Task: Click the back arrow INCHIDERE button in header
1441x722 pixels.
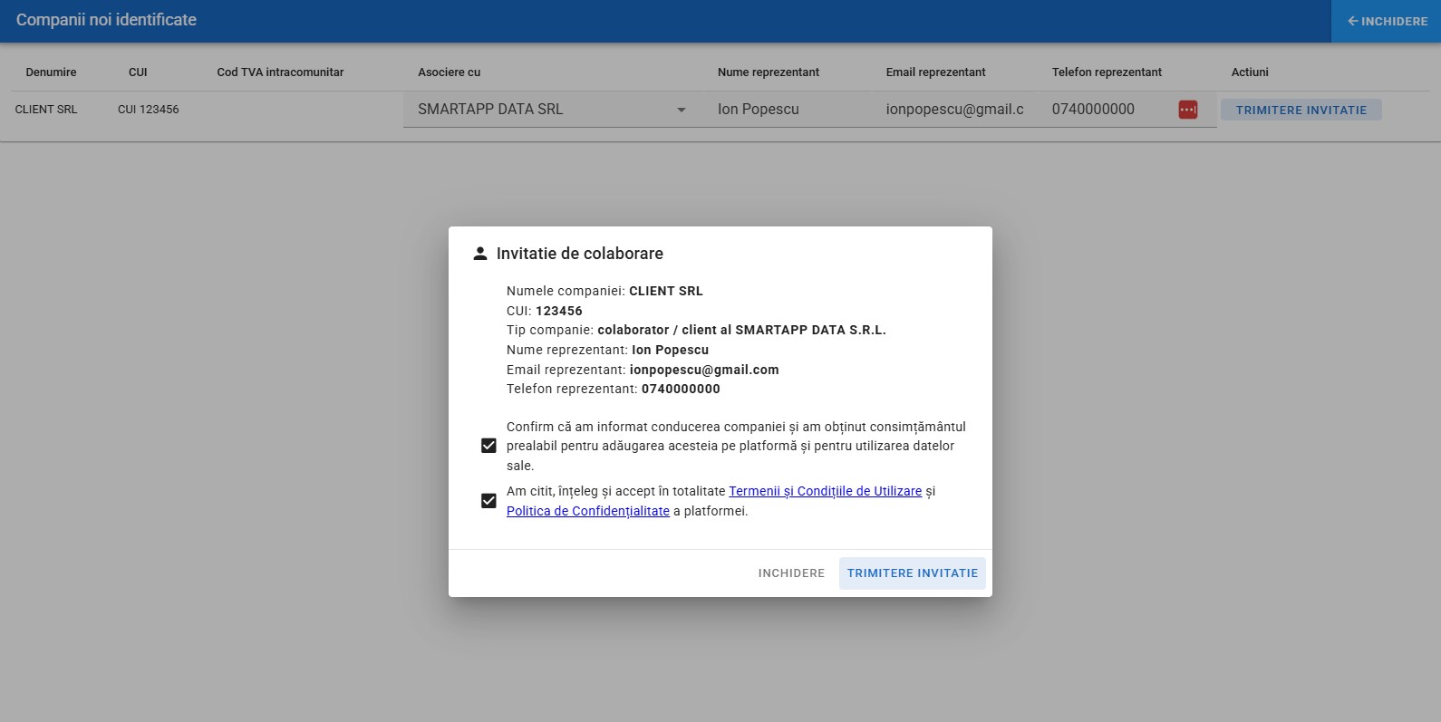Action: click(x=1386, y=21)
